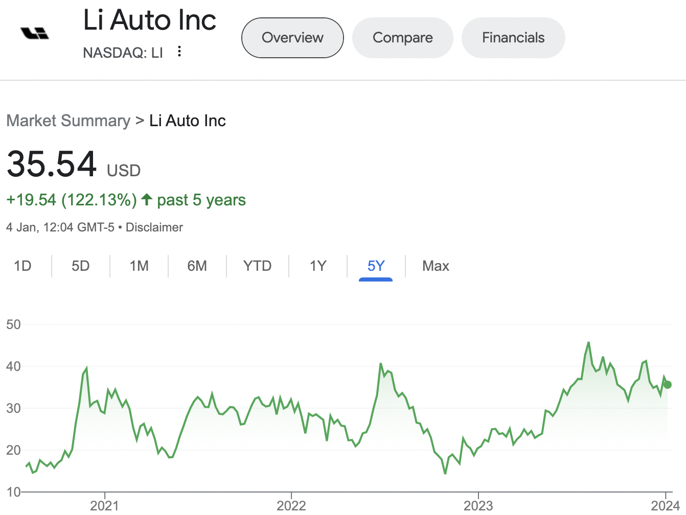Show the Max time range
This screenshot has width=686, height=515.
coord(436,266)
